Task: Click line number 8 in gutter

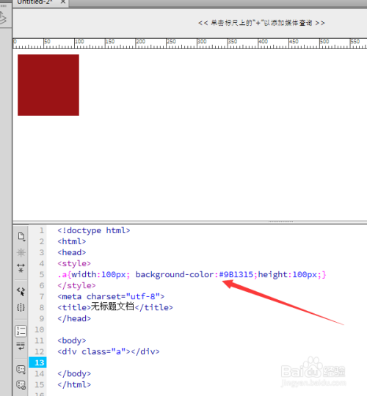Action: tap(41, 307)
